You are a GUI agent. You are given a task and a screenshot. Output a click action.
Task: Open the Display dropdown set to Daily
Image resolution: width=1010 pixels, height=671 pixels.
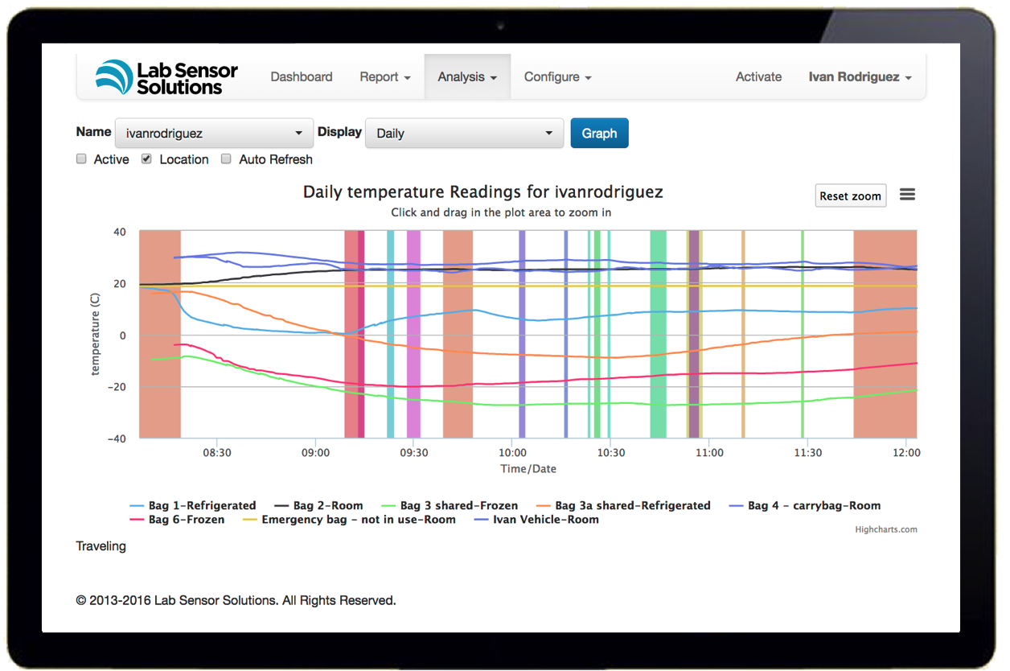tap(464, 134)
